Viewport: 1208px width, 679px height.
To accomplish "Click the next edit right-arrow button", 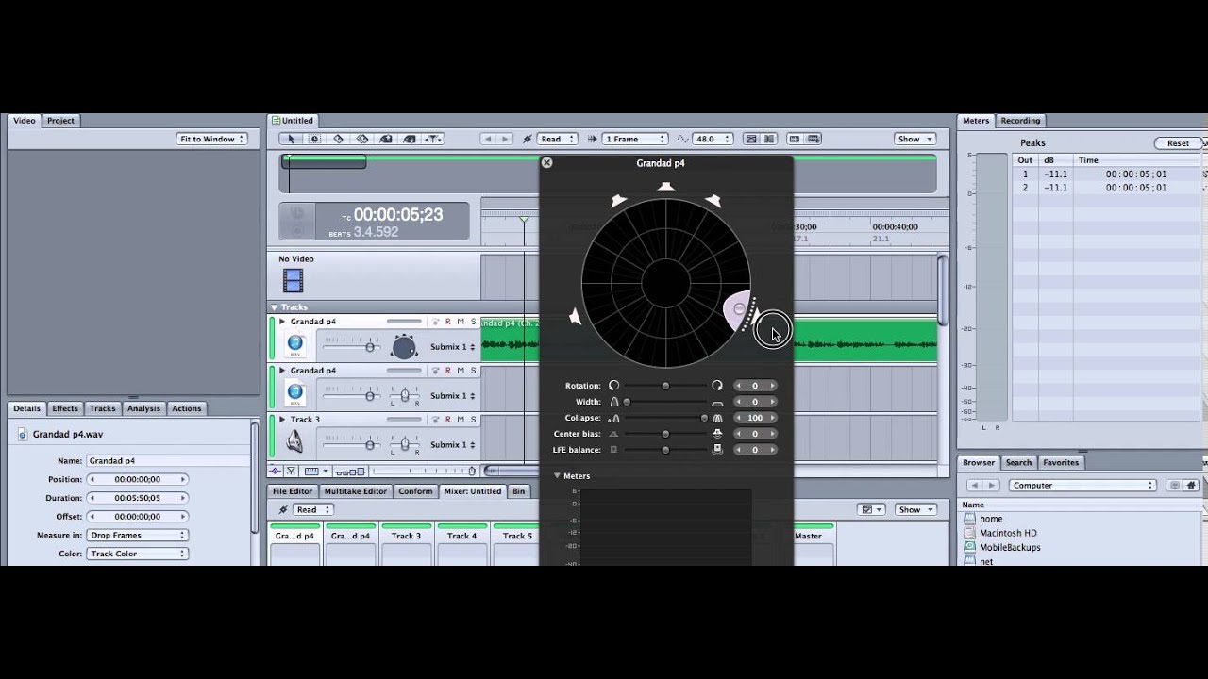I will (505, 139).
